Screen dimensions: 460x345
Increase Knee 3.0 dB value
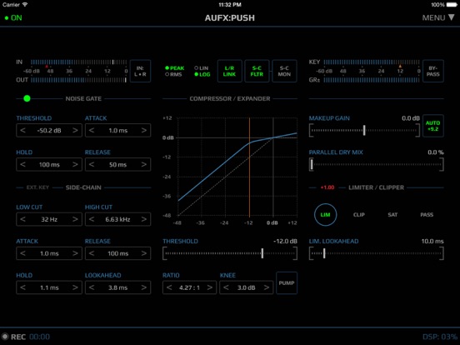(267, 287)
